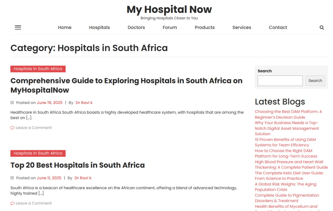Open Choosing the Best DAM Platform blog
This screenshot has height=211, width=333.
pyautogui.click(x=288, y=114)
